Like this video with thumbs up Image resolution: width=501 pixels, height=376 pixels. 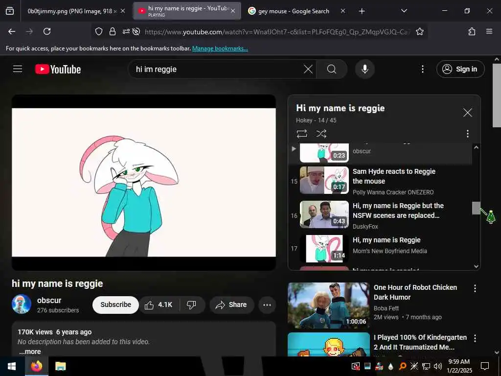159,305
